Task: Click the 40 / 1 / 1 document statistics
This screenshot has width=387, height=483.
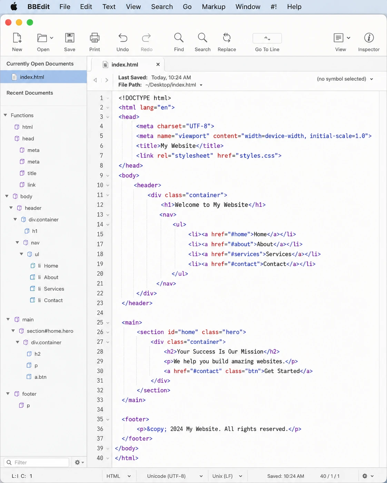Action: pyautogui.click(x=330, y=476)
